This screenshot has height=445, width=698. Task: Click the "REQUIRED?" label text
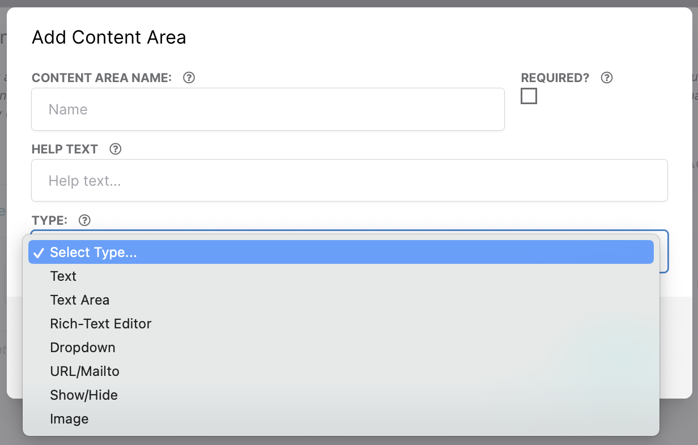pyautogui.click(x=555, y=78)
